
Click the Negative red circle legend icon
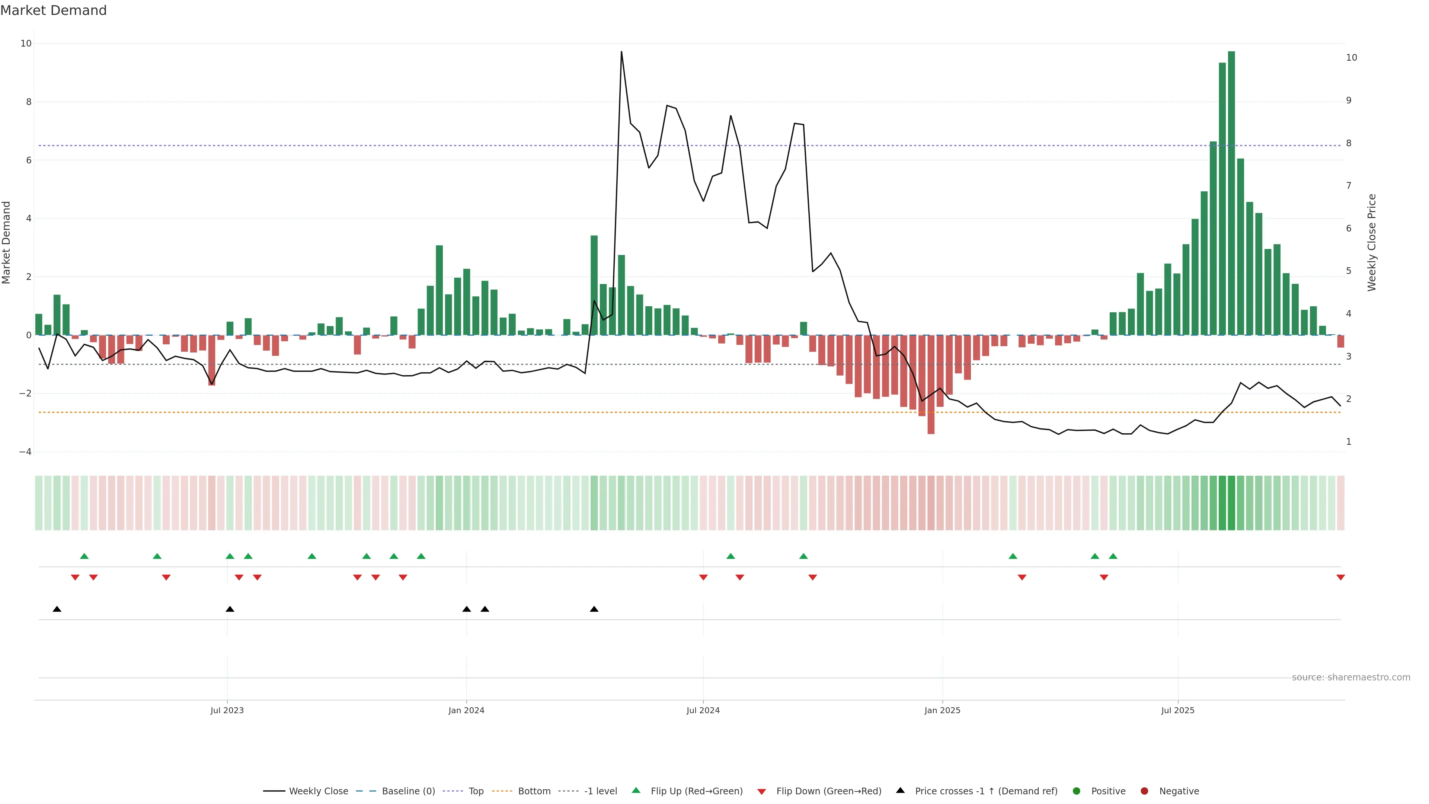coord(1144,791)
